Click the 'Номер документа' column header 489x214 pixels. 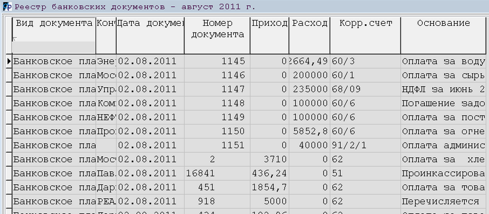click(217, 35)
